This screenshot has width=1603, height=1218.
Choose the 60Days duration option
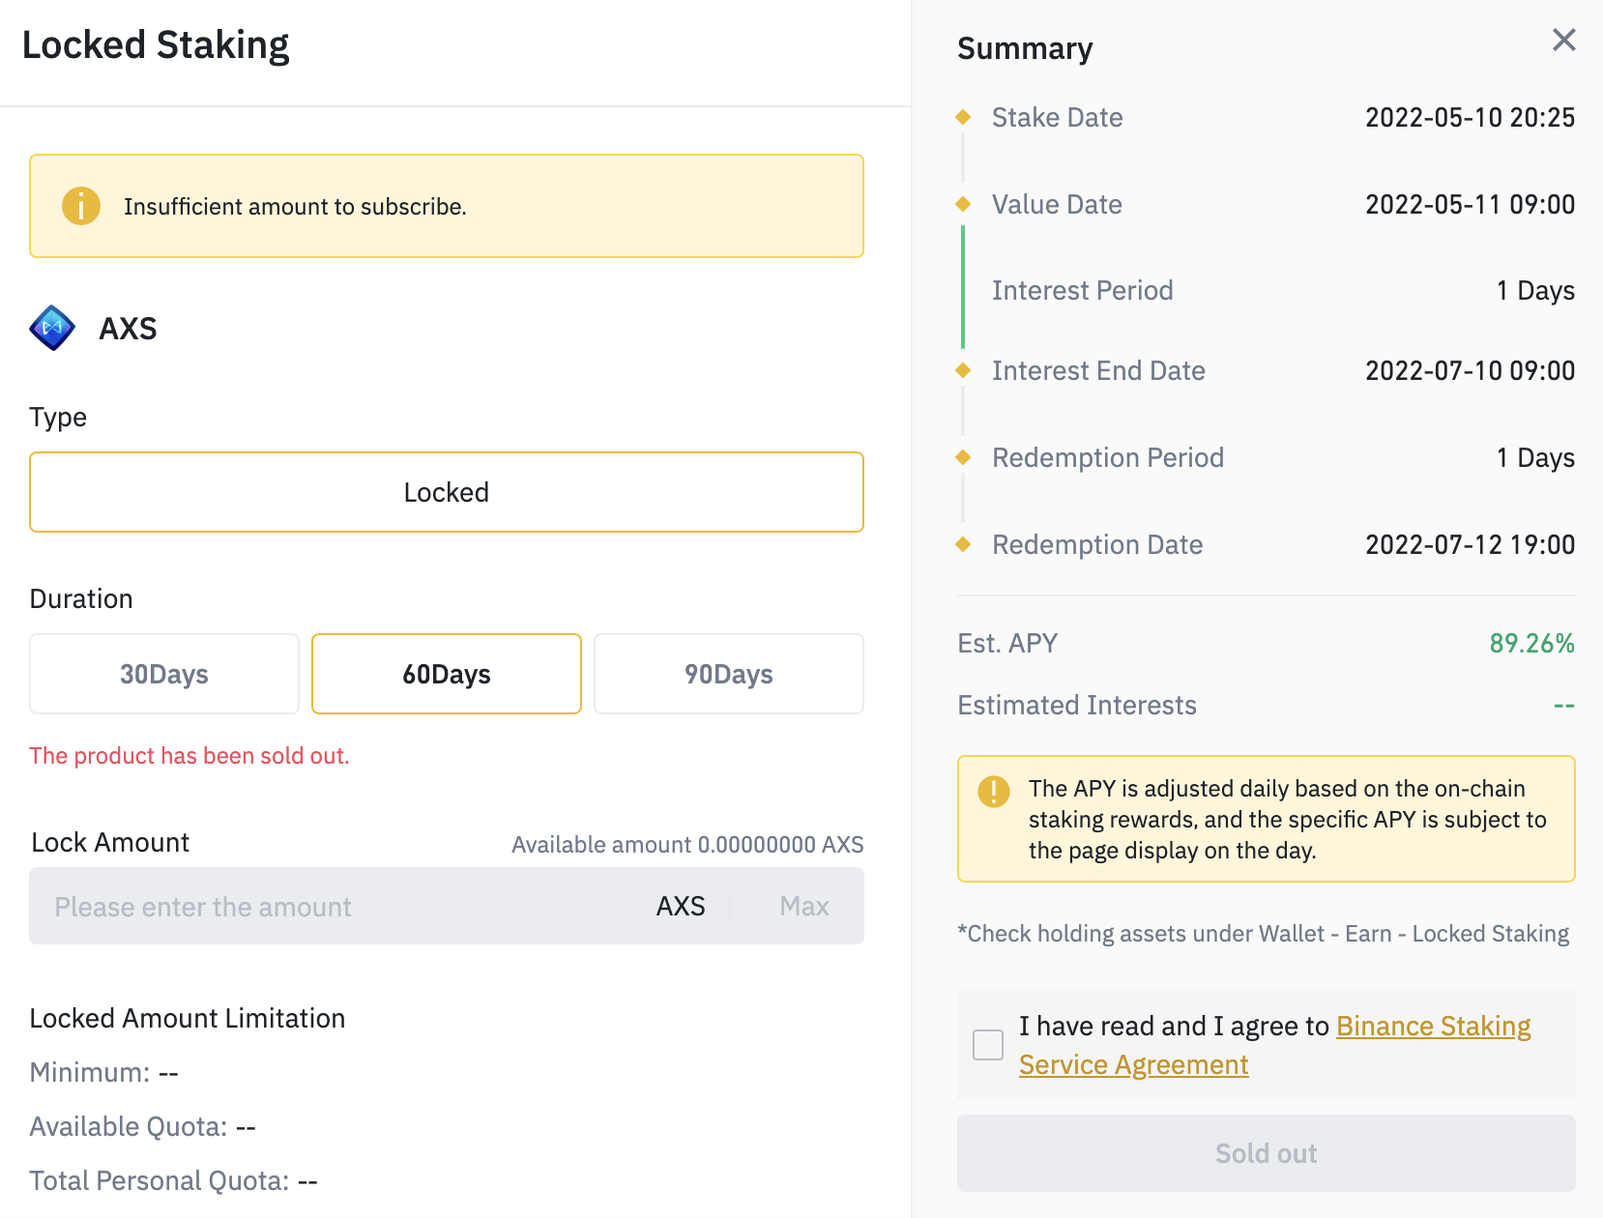447,674
